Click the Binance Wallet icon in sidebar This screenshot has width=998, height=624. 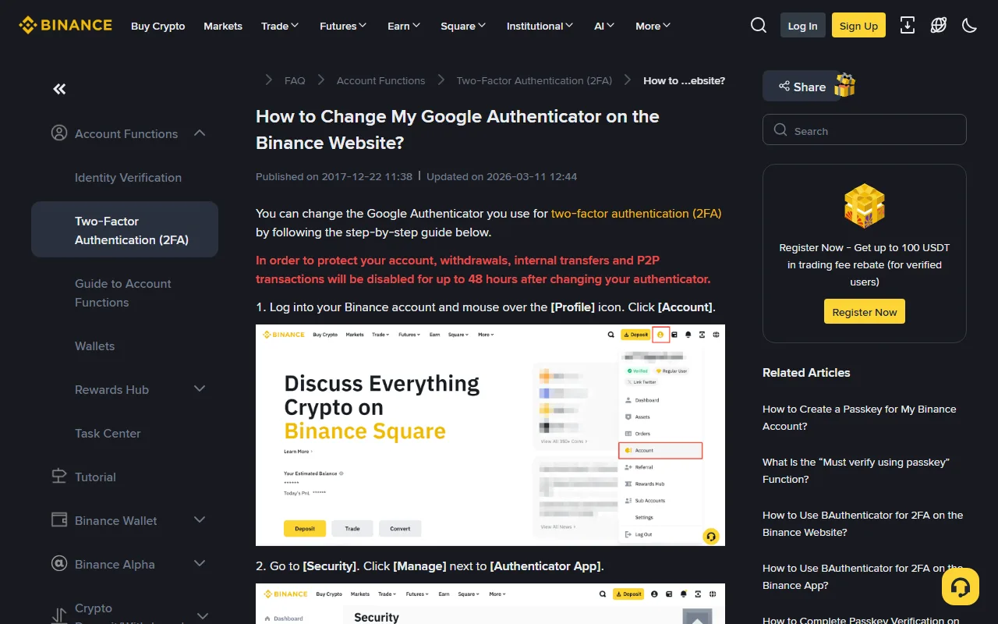[x=58, y=519]
